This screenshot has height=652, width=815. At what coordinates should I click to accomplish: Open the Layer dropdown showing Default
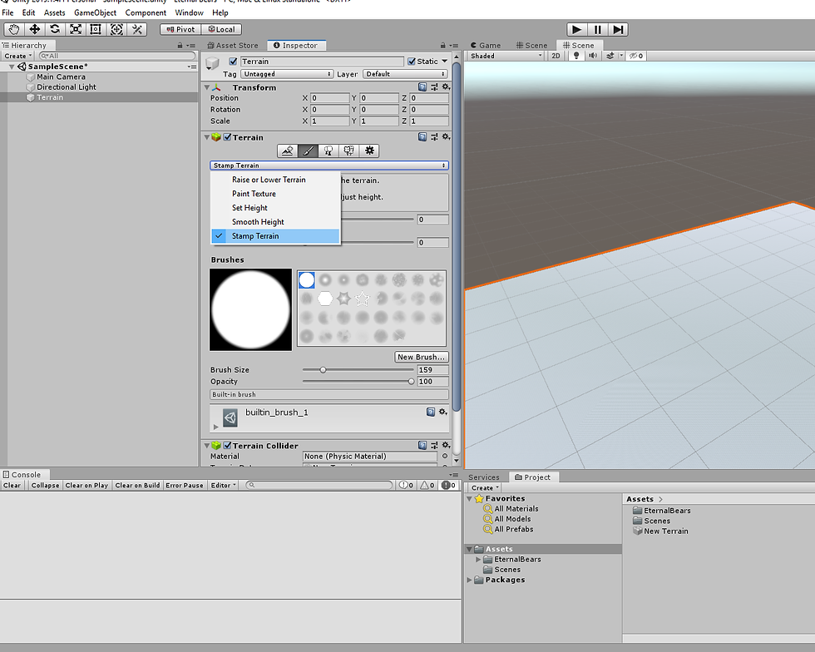pyautogui.click(x=406, y=74)
